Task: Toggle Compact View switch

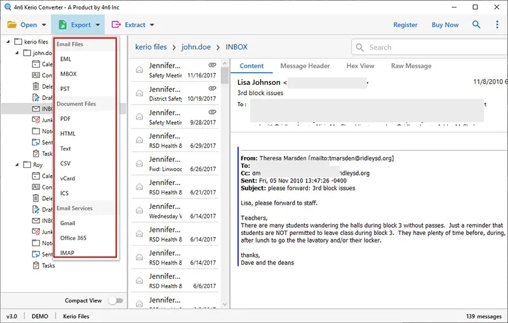Action: pyautogui.click(x=116, y=301)
